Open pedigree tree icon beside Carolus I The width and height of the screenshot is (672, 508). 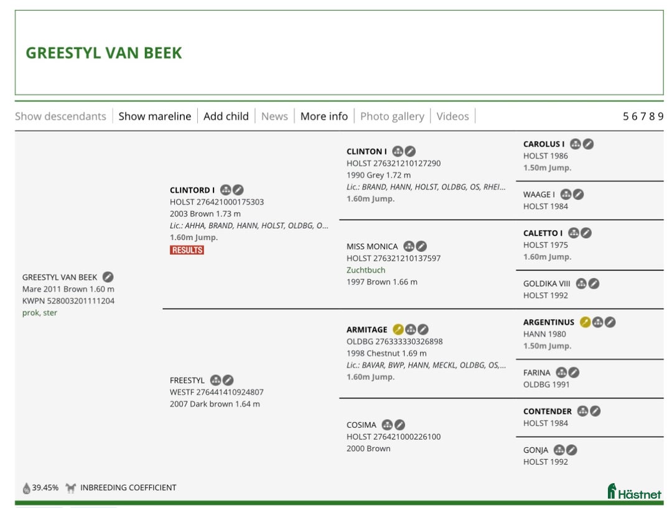tap(576, 144)
